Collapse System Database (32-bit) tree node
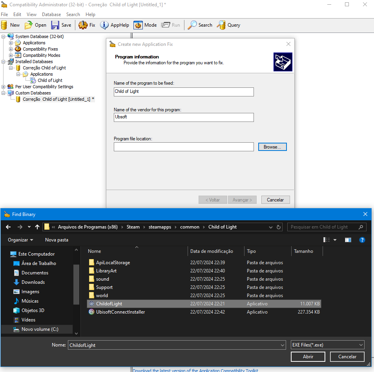 pos(4,36)
